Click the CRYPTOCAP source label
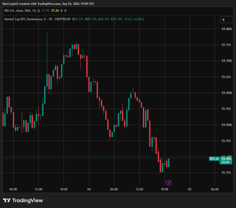236x208 pixels. click(62, 19)
